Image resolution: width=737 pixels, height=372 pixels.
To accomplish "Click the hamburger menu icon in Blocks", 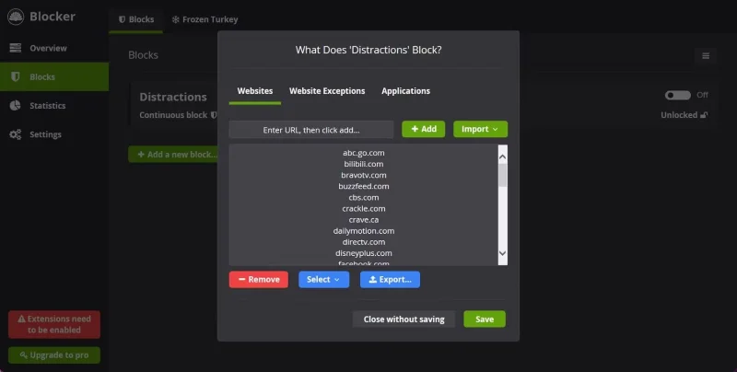I will 706,56.
